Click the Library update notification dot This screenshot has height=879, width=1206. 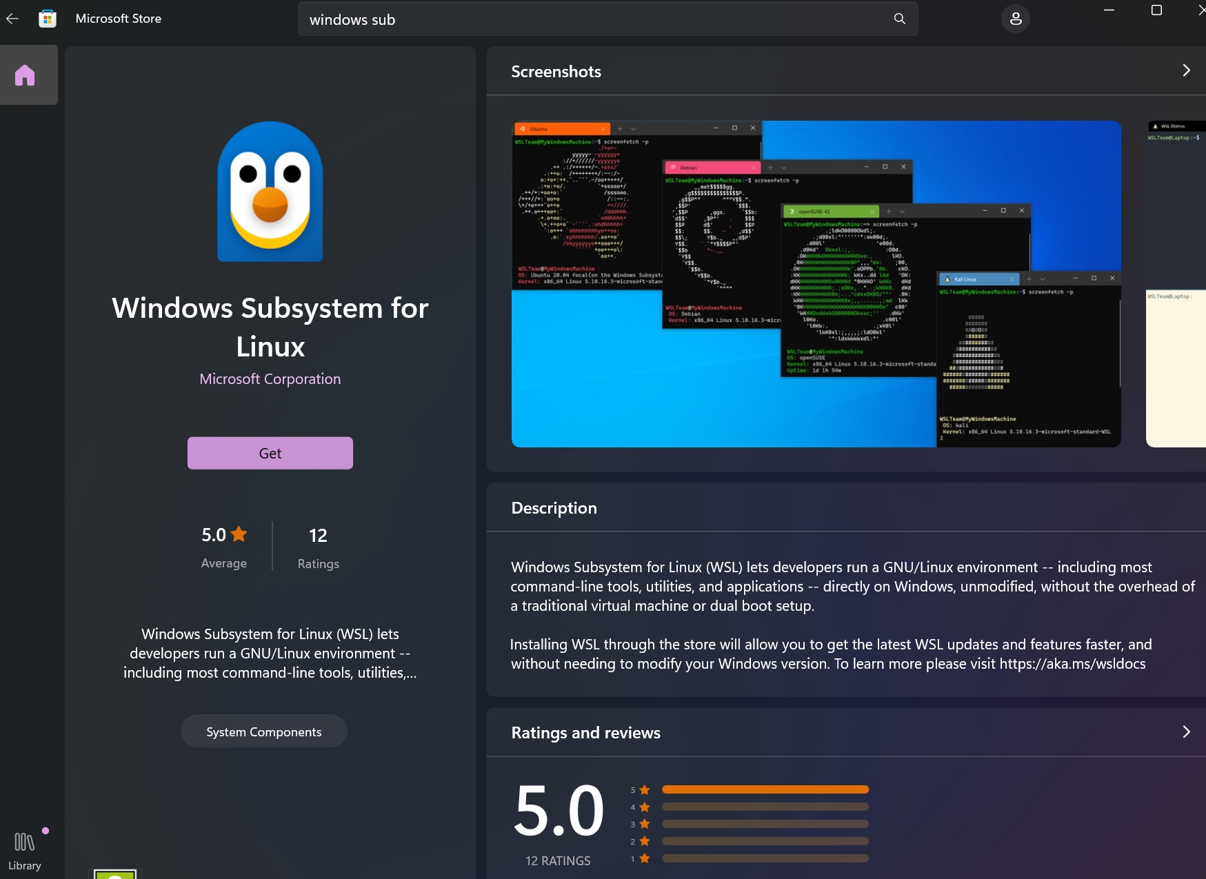click(x=46, y=829)
